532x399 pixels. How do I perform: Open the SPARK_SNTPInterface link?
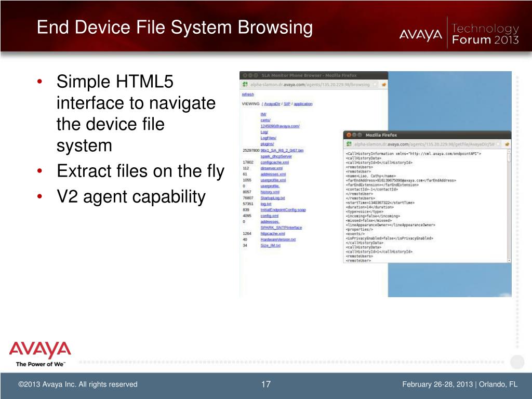[x=281, y=228]
